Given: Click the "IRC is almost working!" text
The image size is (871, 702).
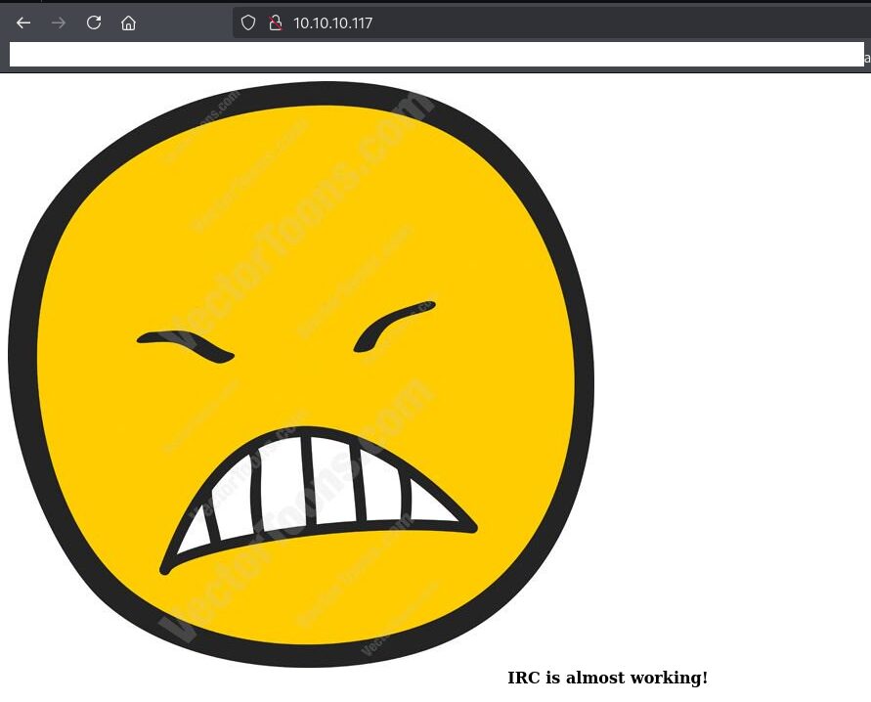Looking at the screenshot, I should (x=607, y=678).
